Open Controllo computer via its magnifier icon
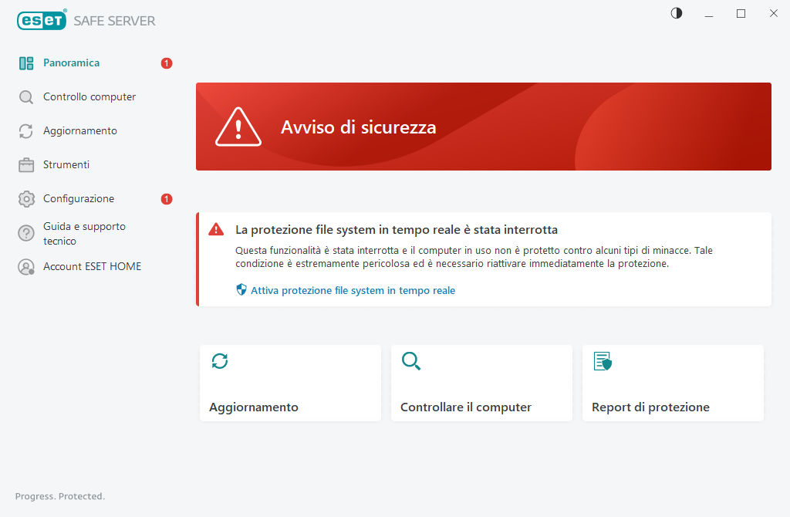Screen dimensions: 790x517 click(25, 96)
